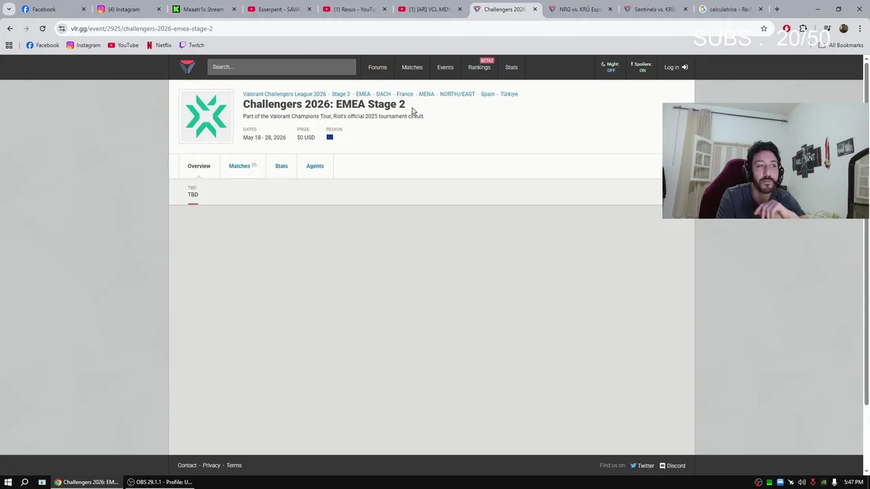Open the Netflix bookmark
870x489 pixels.
click(x=159, y=45)
